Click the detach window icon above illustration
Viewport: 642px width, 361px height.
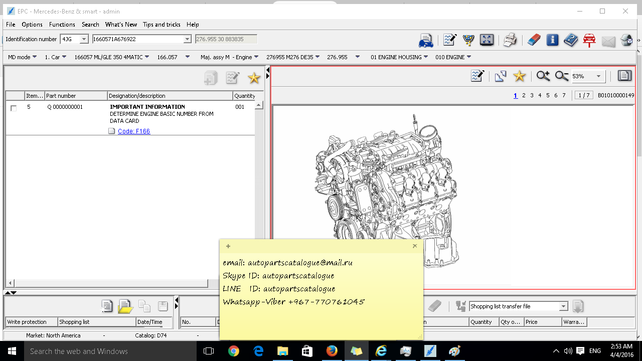tap(500, 76)
